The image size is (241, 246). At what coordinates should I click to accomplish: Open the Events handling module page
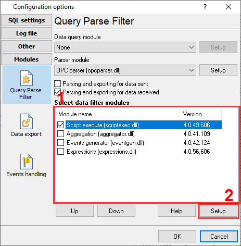[27, 165]
